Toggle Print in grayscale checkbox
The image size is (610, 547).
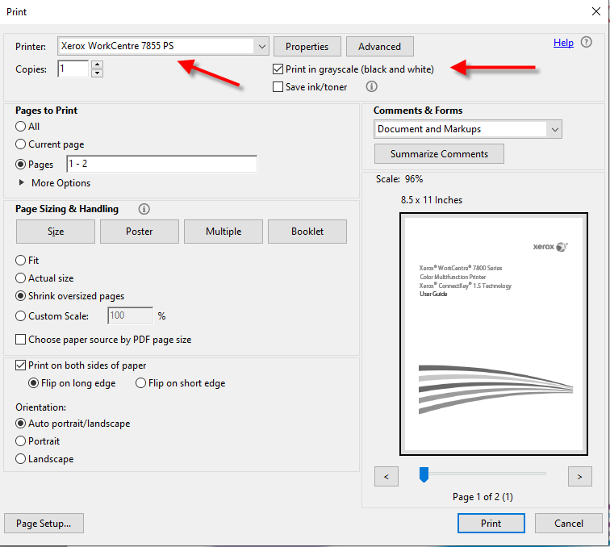pyautogui.click(x=278, y=69)
